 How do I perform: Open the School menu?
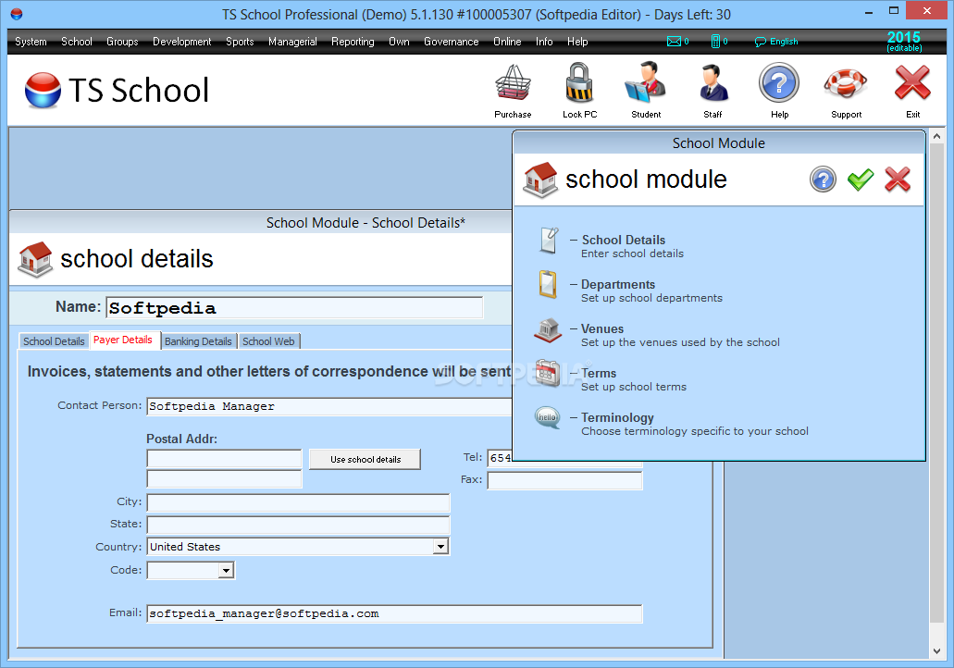pos(77,42)
